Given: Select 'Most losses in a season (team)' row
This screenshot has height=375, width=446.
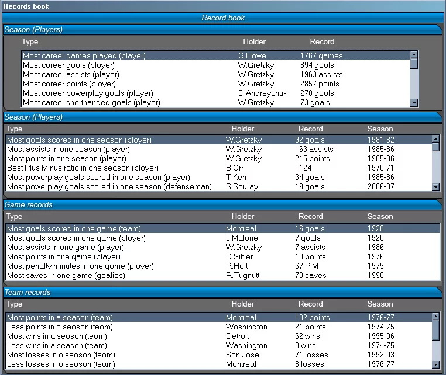Looking at the screenshot, I should [x=218, y=355].
